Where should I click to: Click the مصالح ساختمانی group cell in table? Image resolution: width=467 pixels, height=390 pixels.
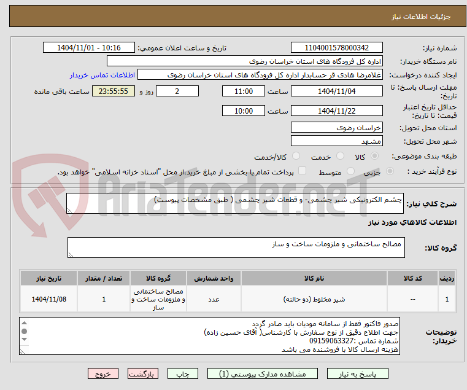point(158,299)
